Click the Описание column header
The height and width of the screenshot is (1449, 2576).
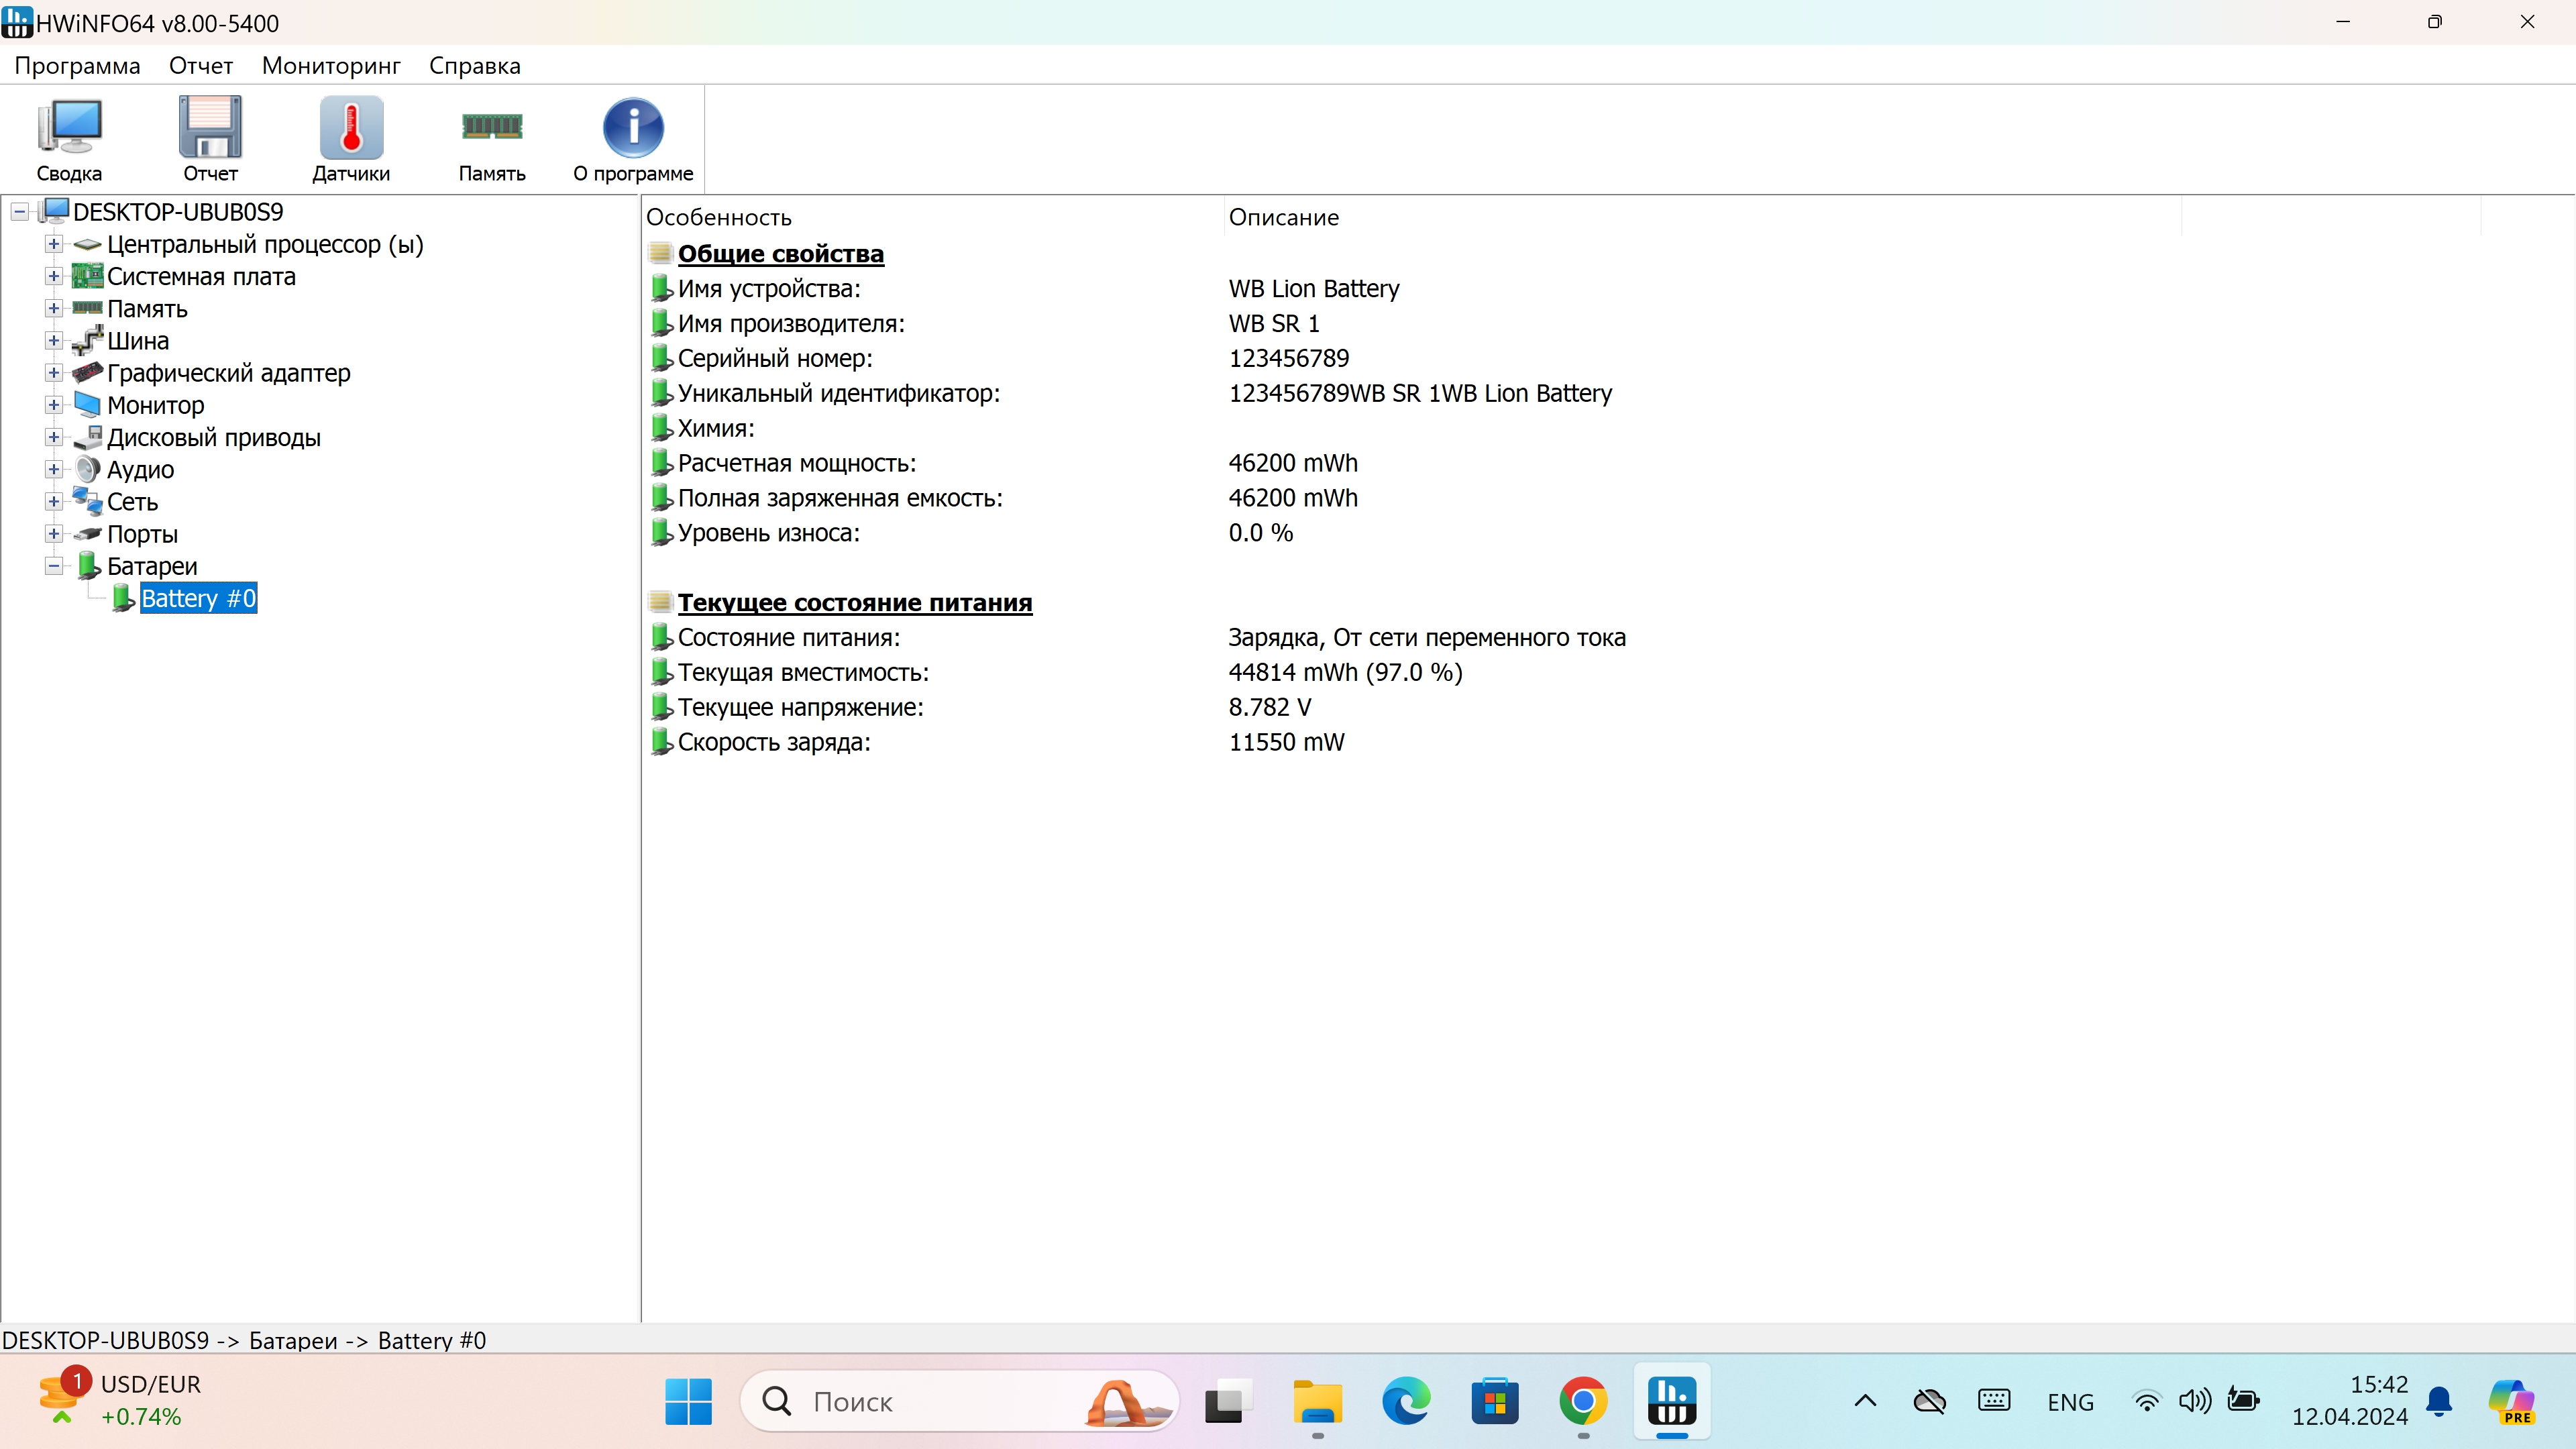[x=1283, y=217]
